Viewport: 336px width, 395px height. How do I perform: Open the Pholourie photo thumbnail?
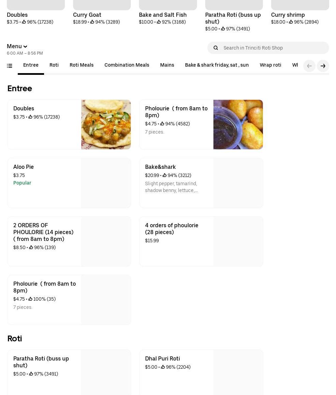(238, 124)
